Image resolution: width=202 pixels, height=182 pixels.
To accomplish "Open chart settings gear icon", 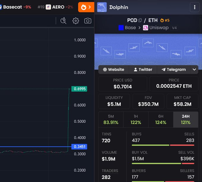I will 76,21.
